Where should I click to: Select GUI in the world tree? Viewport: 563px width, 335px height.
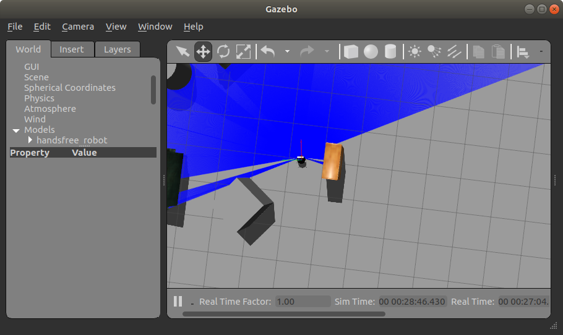32,67
